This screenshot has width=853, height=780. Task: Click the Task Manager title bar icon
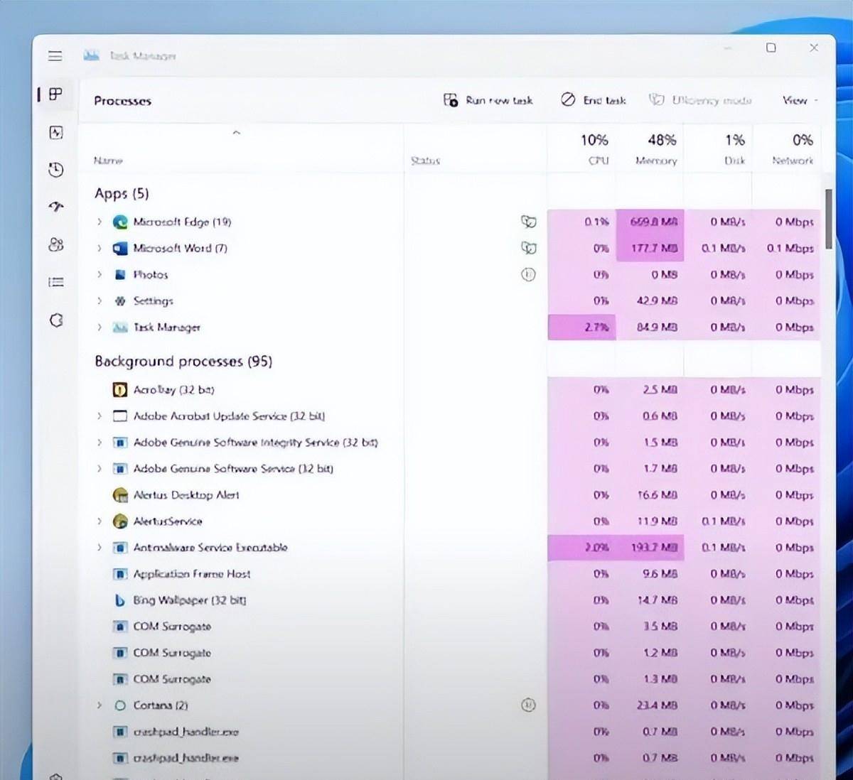91,55
